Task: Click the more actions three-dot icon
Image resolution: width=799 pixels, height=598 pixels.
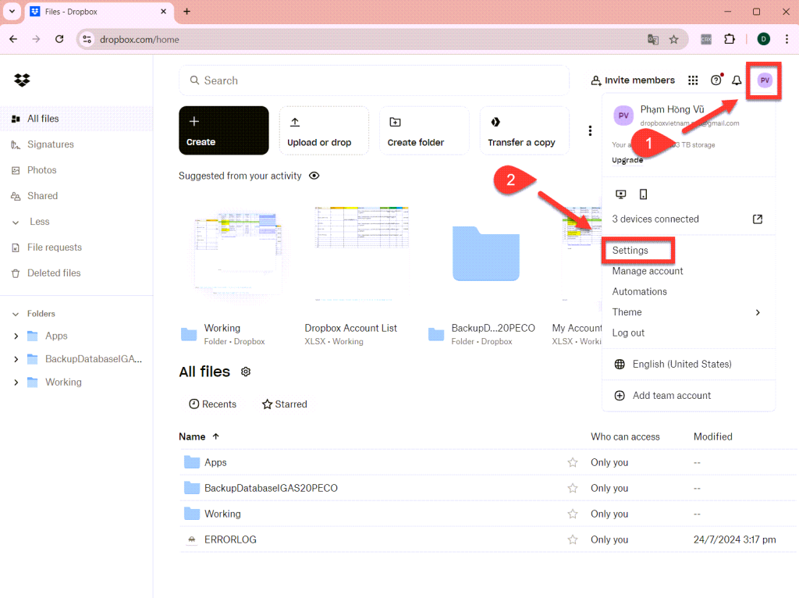Action: coord(590,131)
